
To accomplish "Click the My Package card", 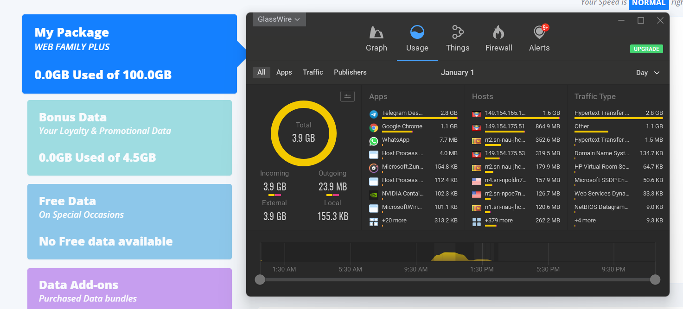I will (x=129, y=54).
